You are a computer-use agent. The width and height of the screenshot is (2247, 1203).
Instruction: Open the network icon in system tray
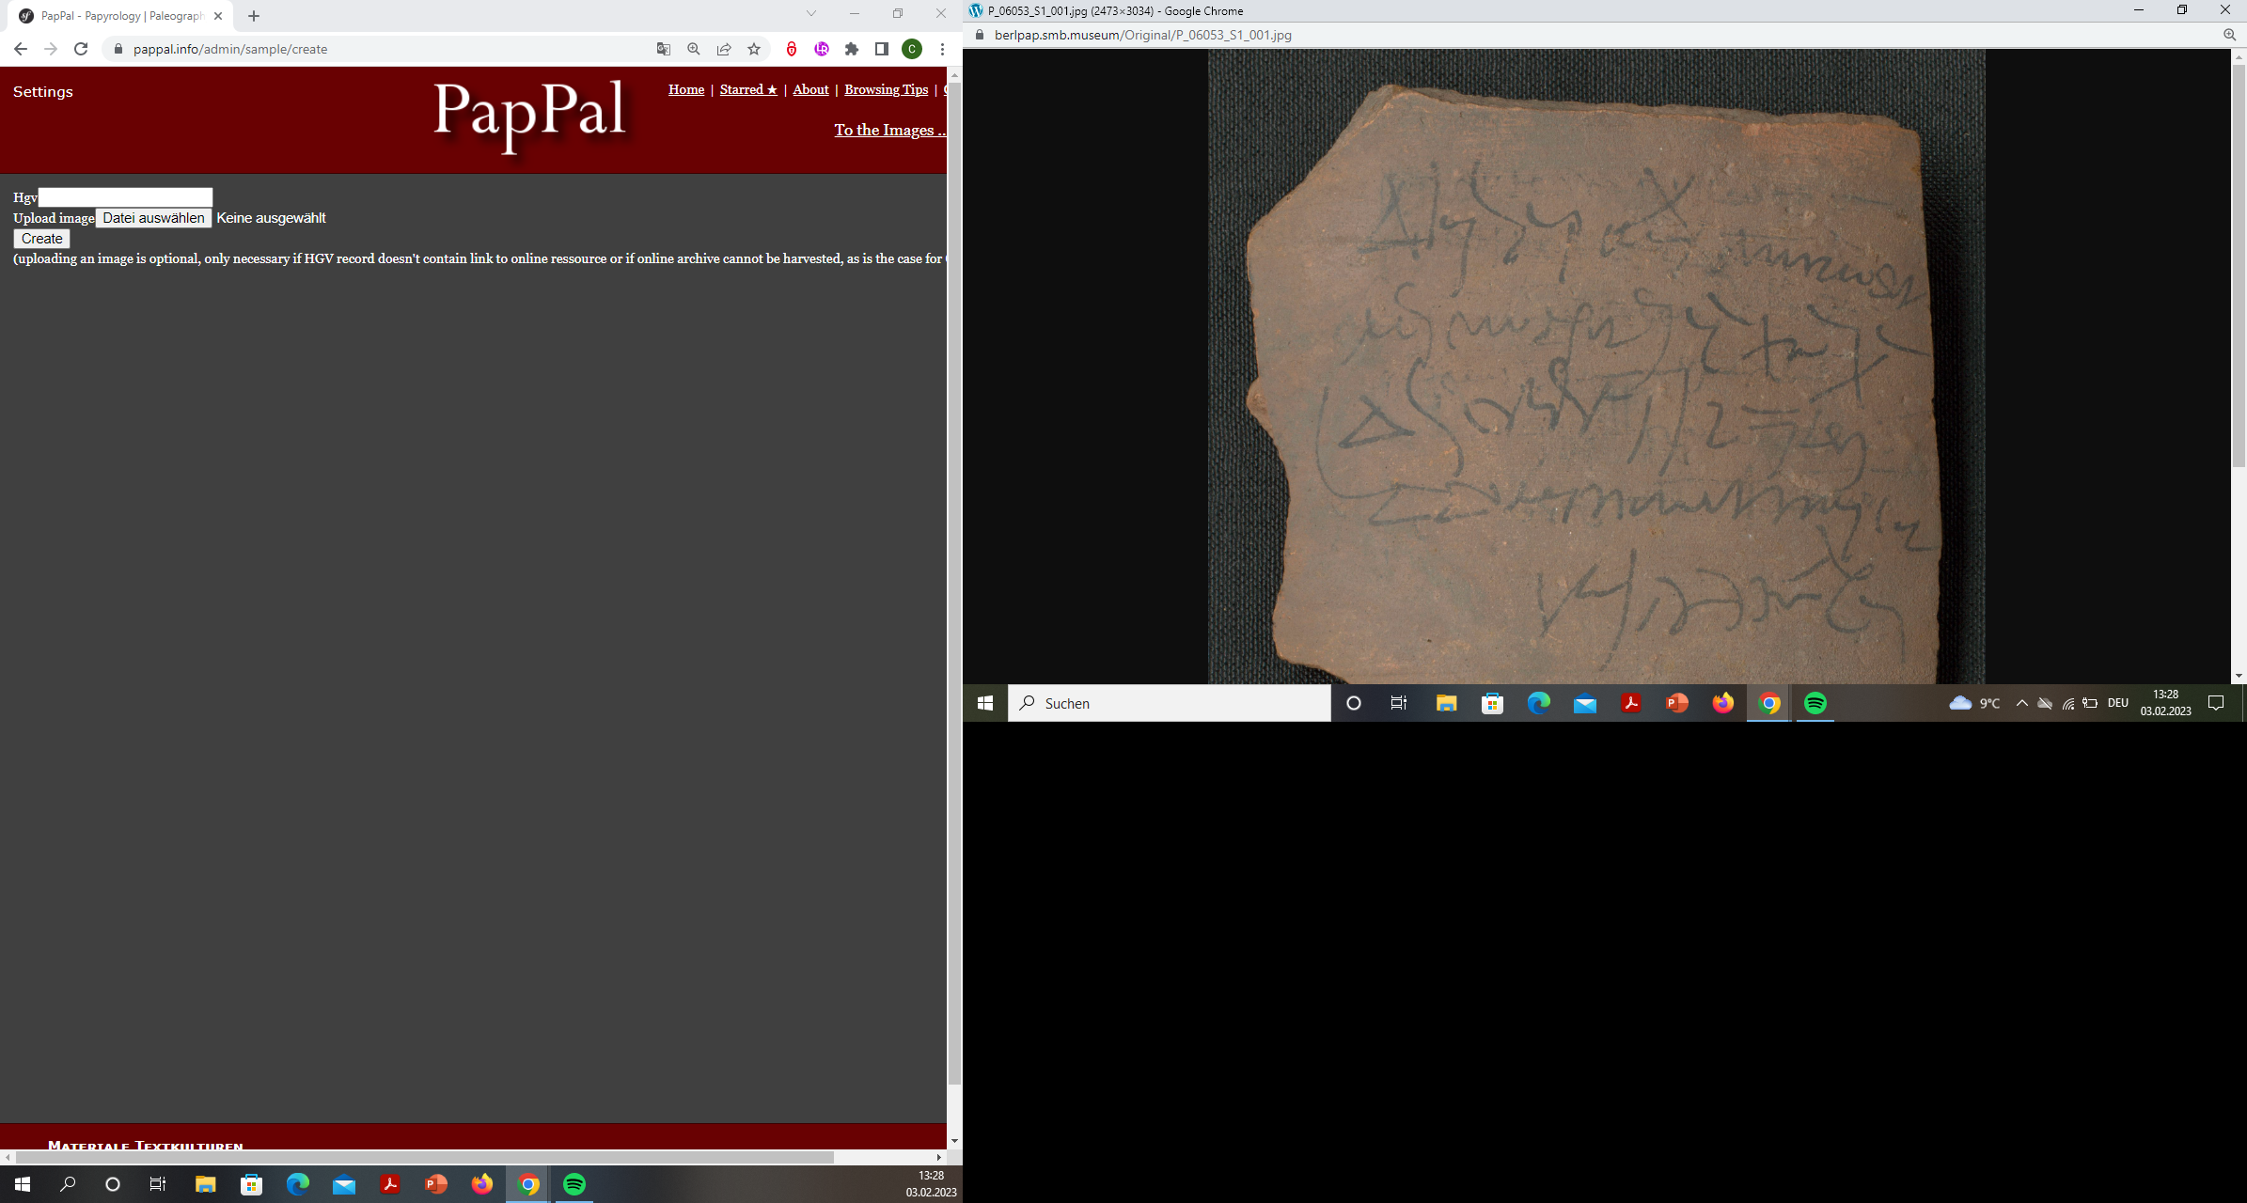click(x=2067, y=703)
